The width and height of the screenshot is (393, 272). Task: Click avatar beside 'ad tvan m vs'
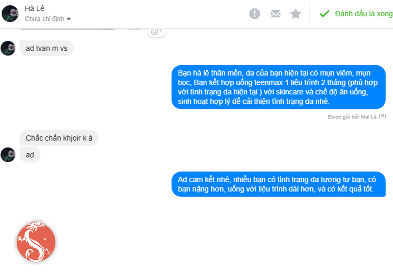8,48
